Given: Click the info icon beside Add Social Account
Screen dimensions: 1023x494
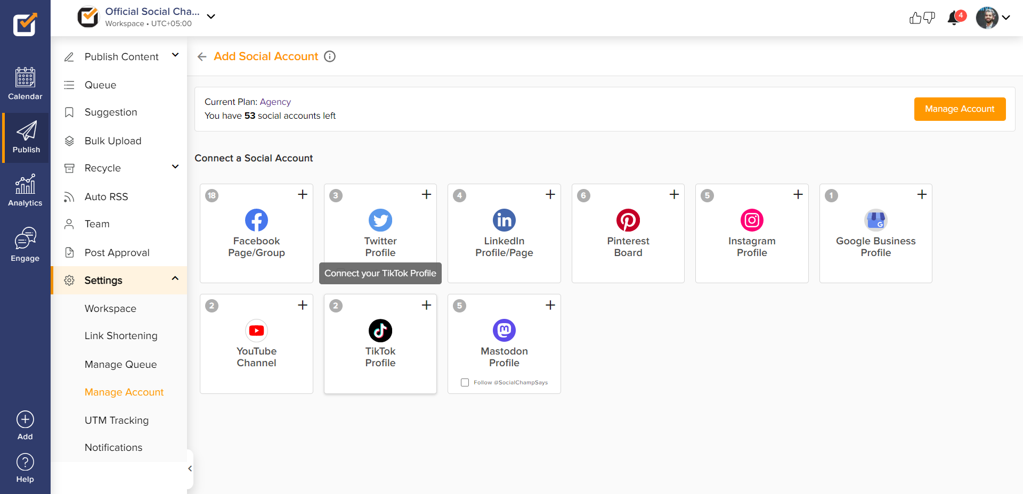Looking at the screenshot, I should 330,56.
